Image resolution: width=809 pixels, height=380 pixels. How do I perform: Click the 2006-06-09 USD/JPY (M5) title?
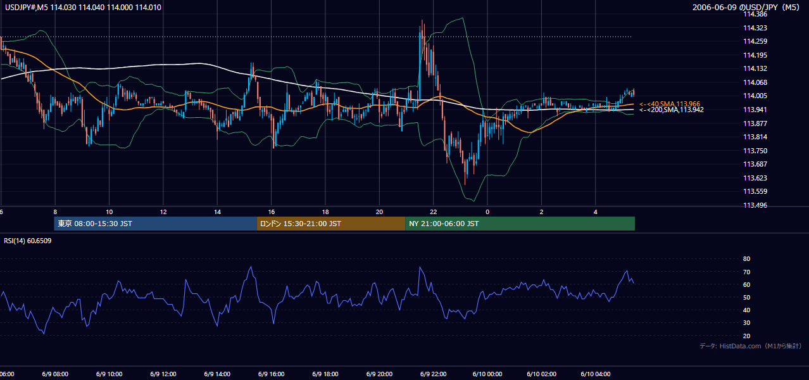747,8
